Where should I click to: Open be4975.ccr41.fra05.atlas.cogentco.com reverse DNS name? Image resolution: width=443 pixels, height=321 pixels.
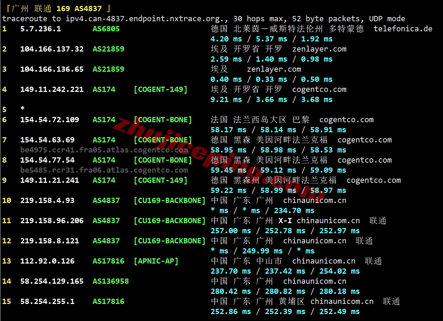point(104,150)
